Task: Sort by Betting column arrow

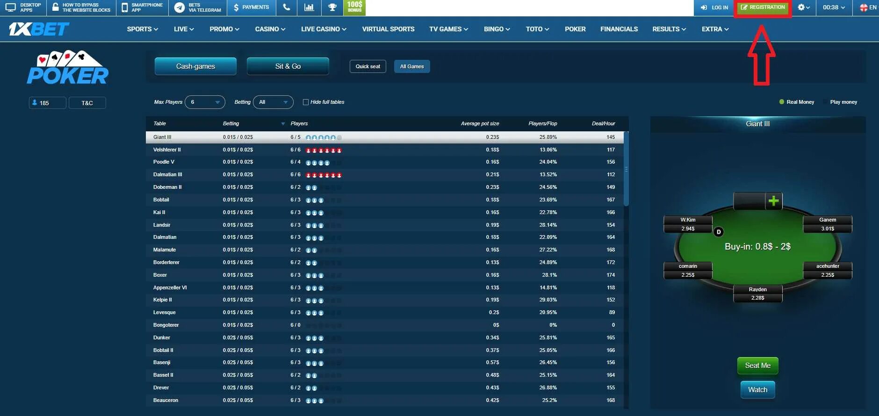Action: [283, 124]
